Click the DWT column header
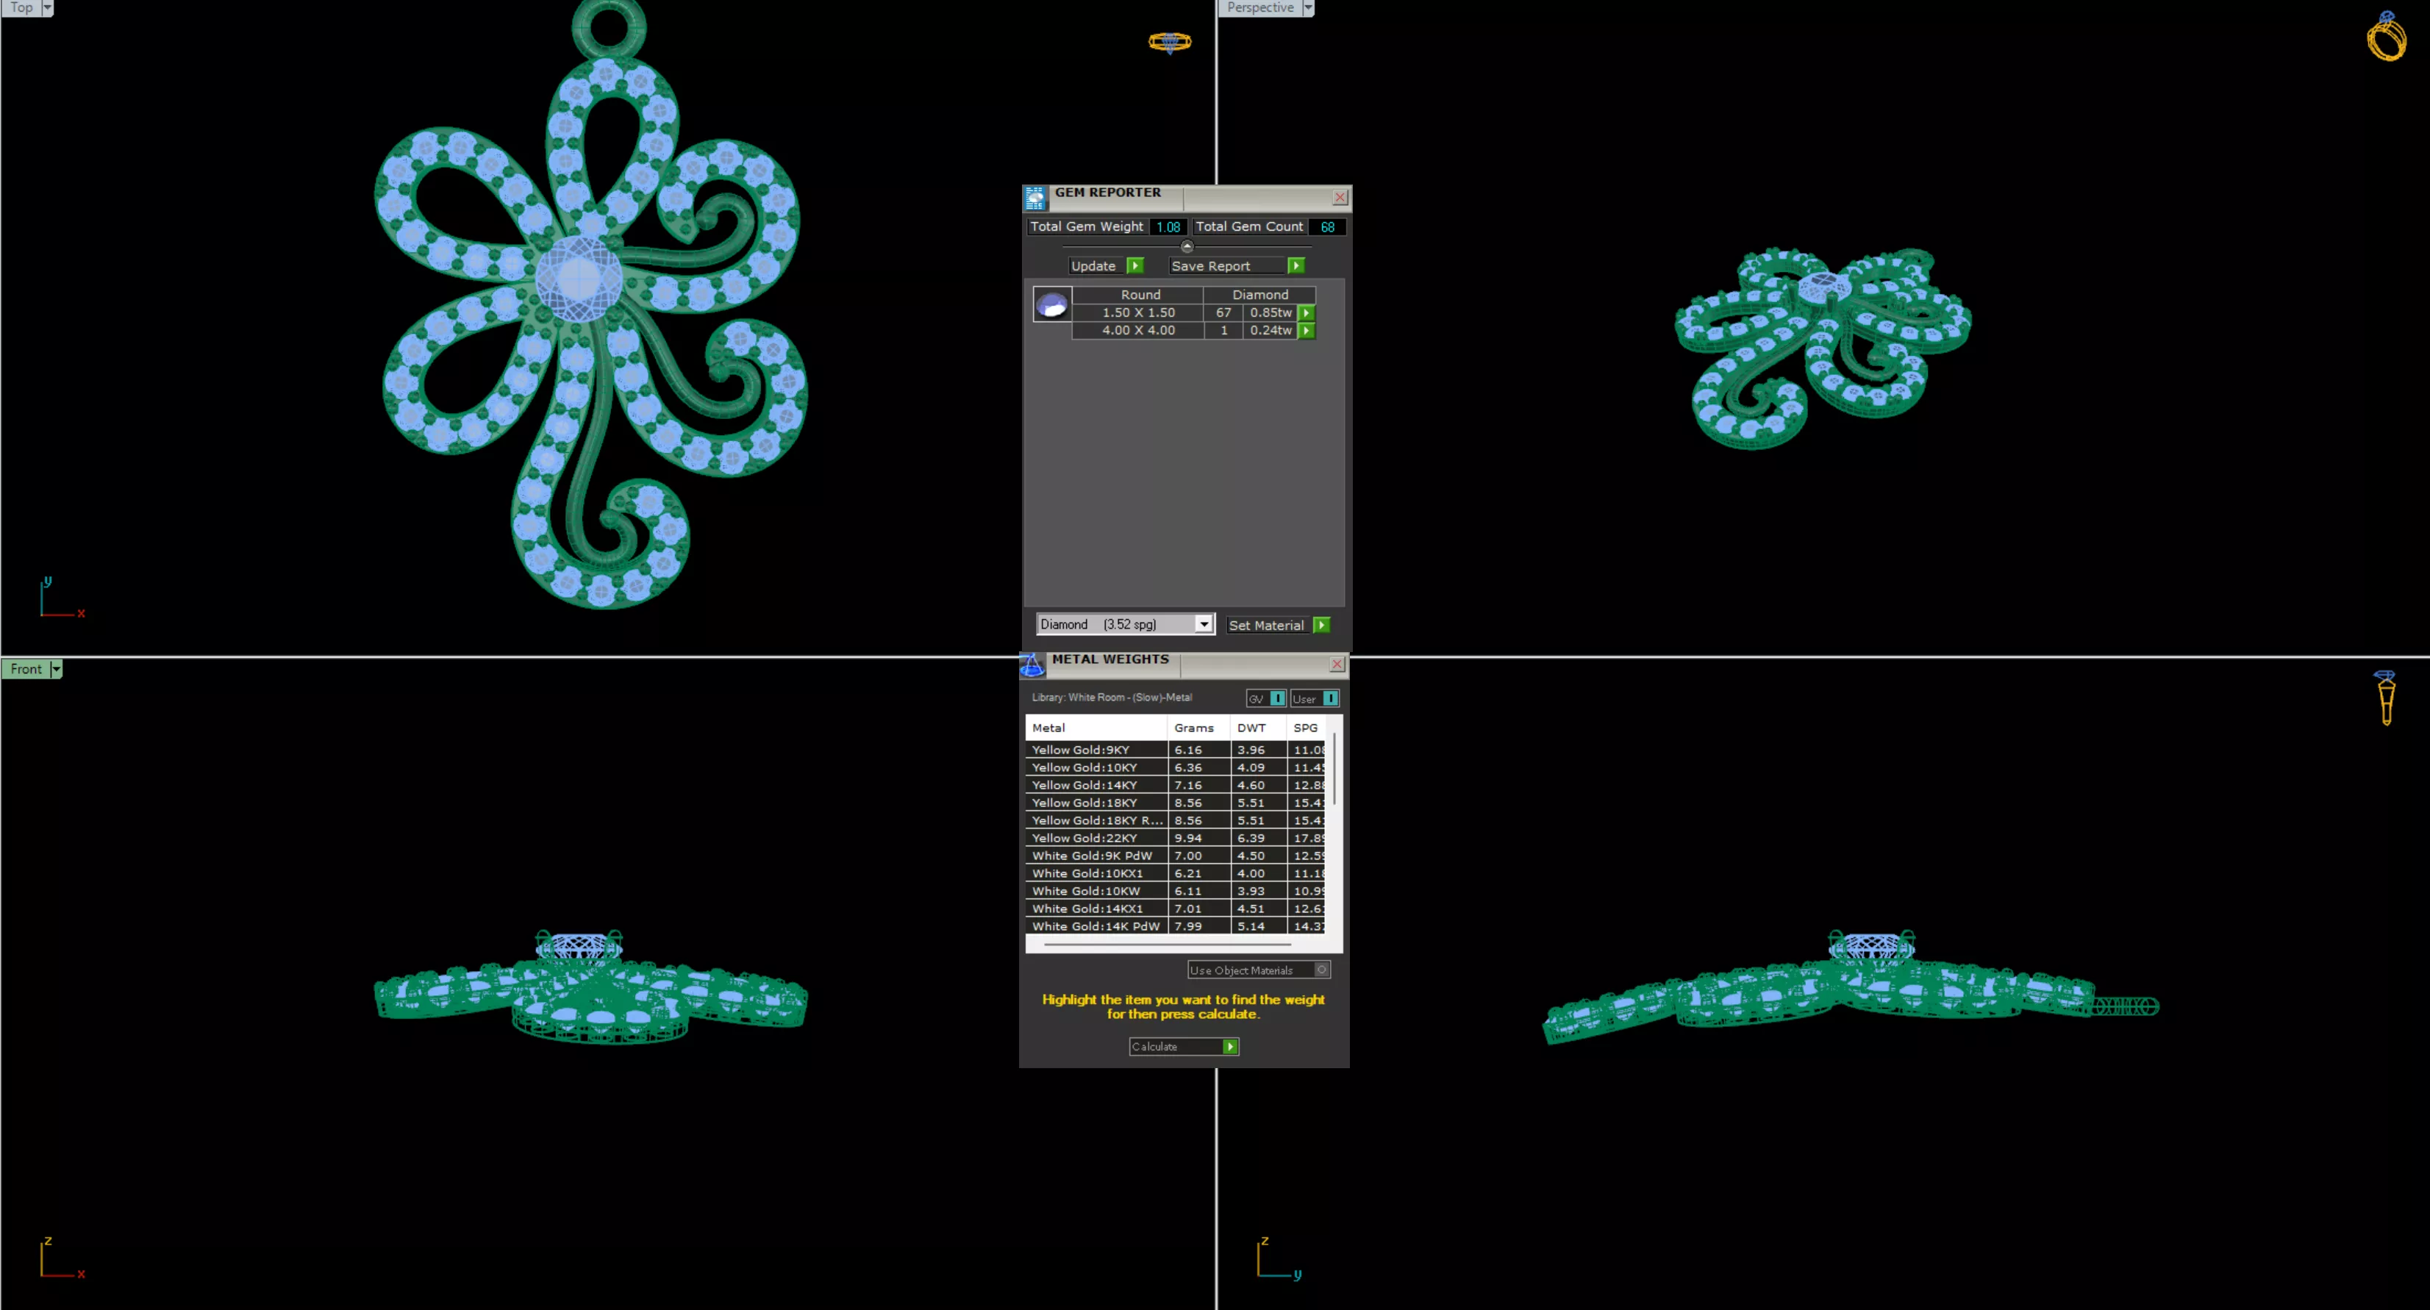 coord(1257,727)
